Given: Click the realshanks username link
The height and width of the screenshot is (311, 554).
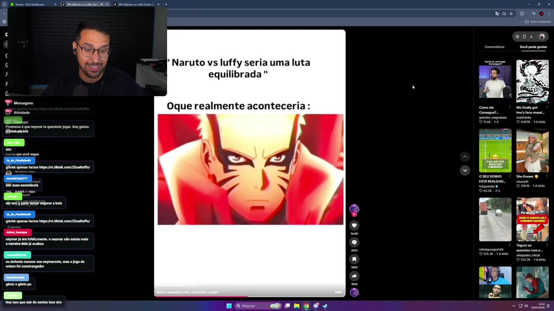Looking at the screenshot, I should (524, 117).
